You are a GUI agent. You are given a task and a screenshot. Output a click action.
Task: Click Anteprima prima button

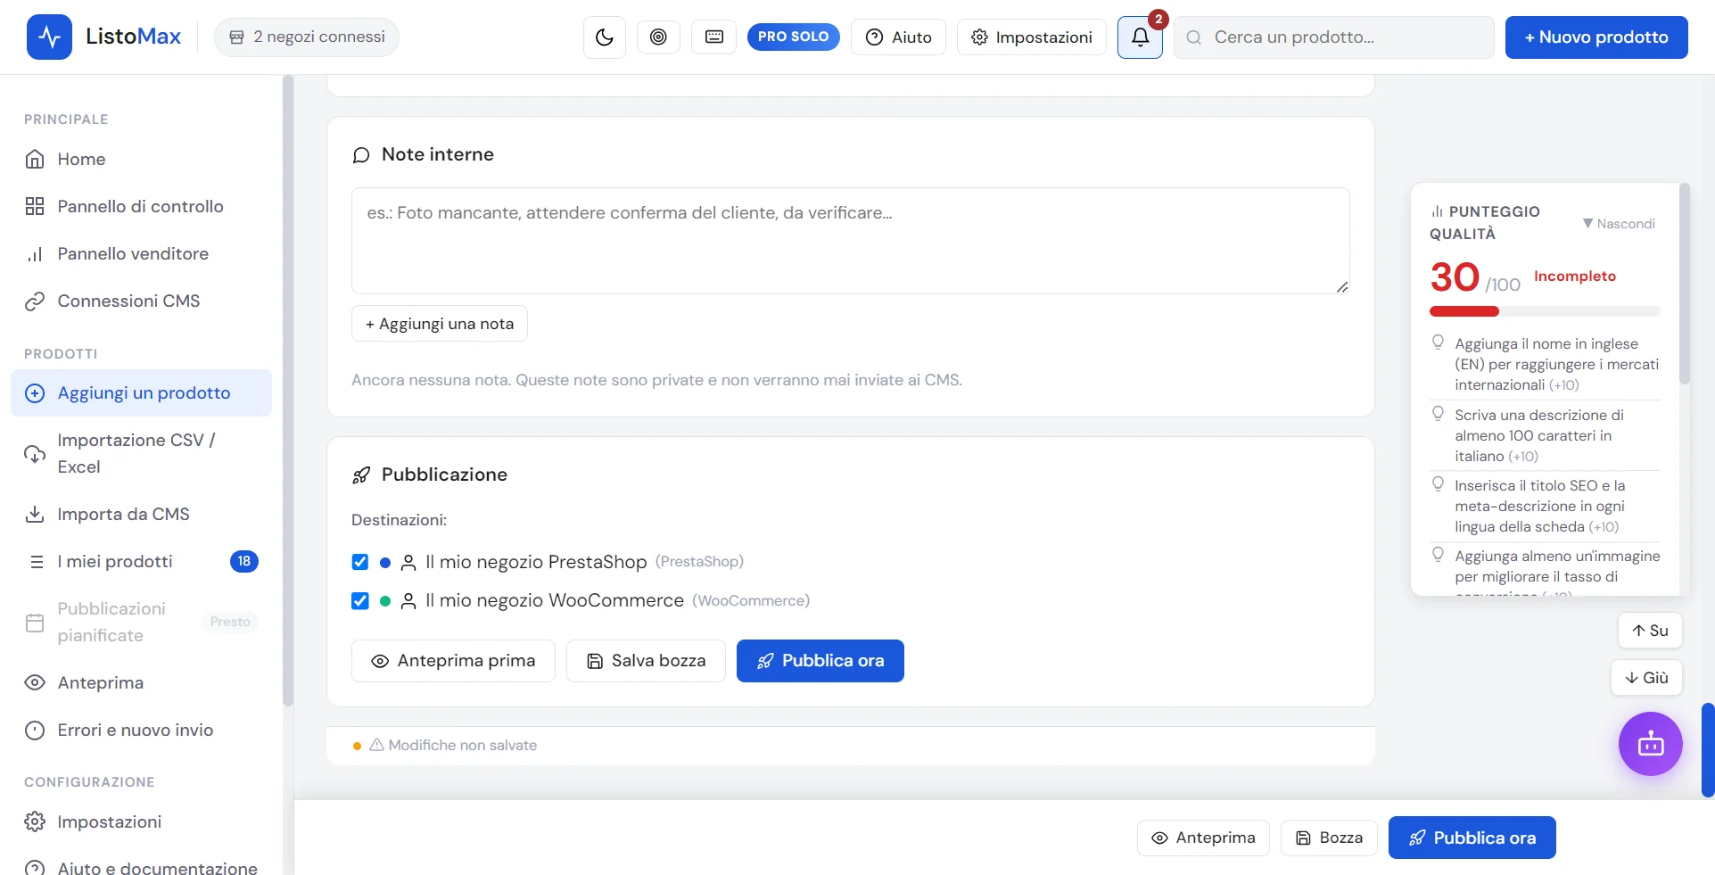pyautogui.click(x=453, y=661)
